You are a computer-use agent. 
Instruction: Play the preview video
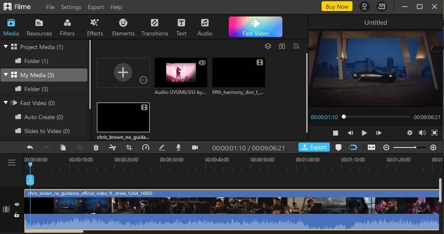pos(364,133)
